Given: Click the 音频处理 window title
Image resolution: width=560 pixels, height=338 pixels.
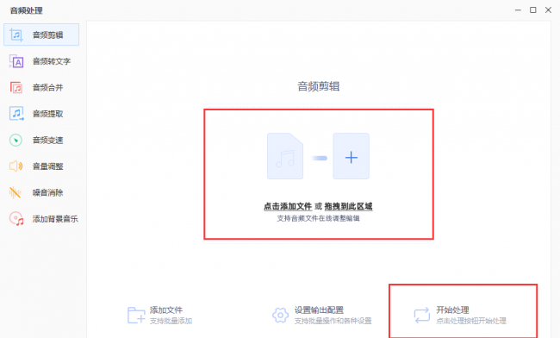Looking at the screenshot, I should 27,10.
